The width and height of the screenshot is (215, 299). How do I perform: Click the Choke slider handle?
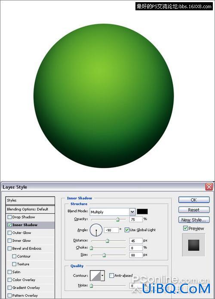91,248
